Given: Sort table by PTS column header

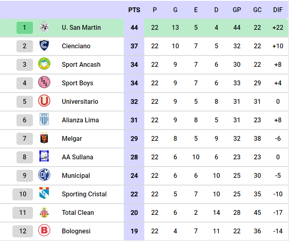Looking at the screenshot, I should (134, 10).
